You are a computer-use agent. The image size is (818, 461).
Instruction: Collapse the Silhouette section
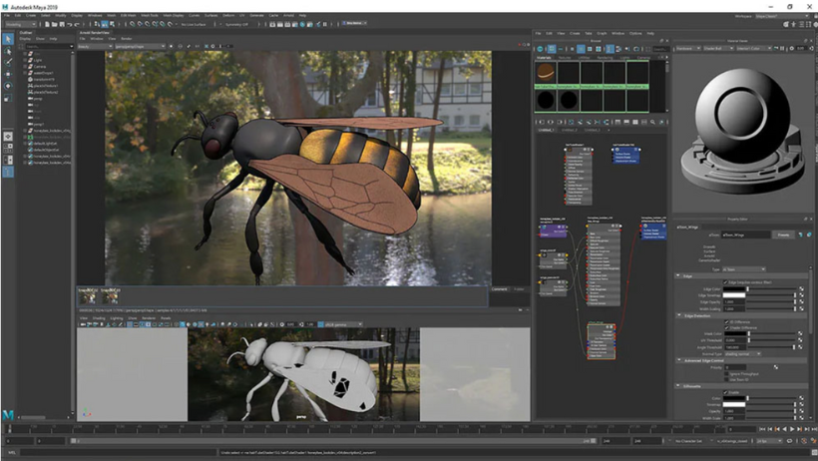point(678,386)
